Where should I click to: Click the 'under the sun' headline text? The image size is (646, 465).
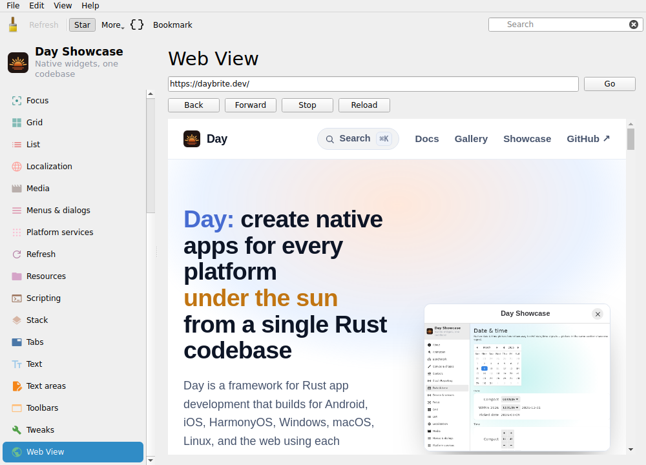point(260,298)
